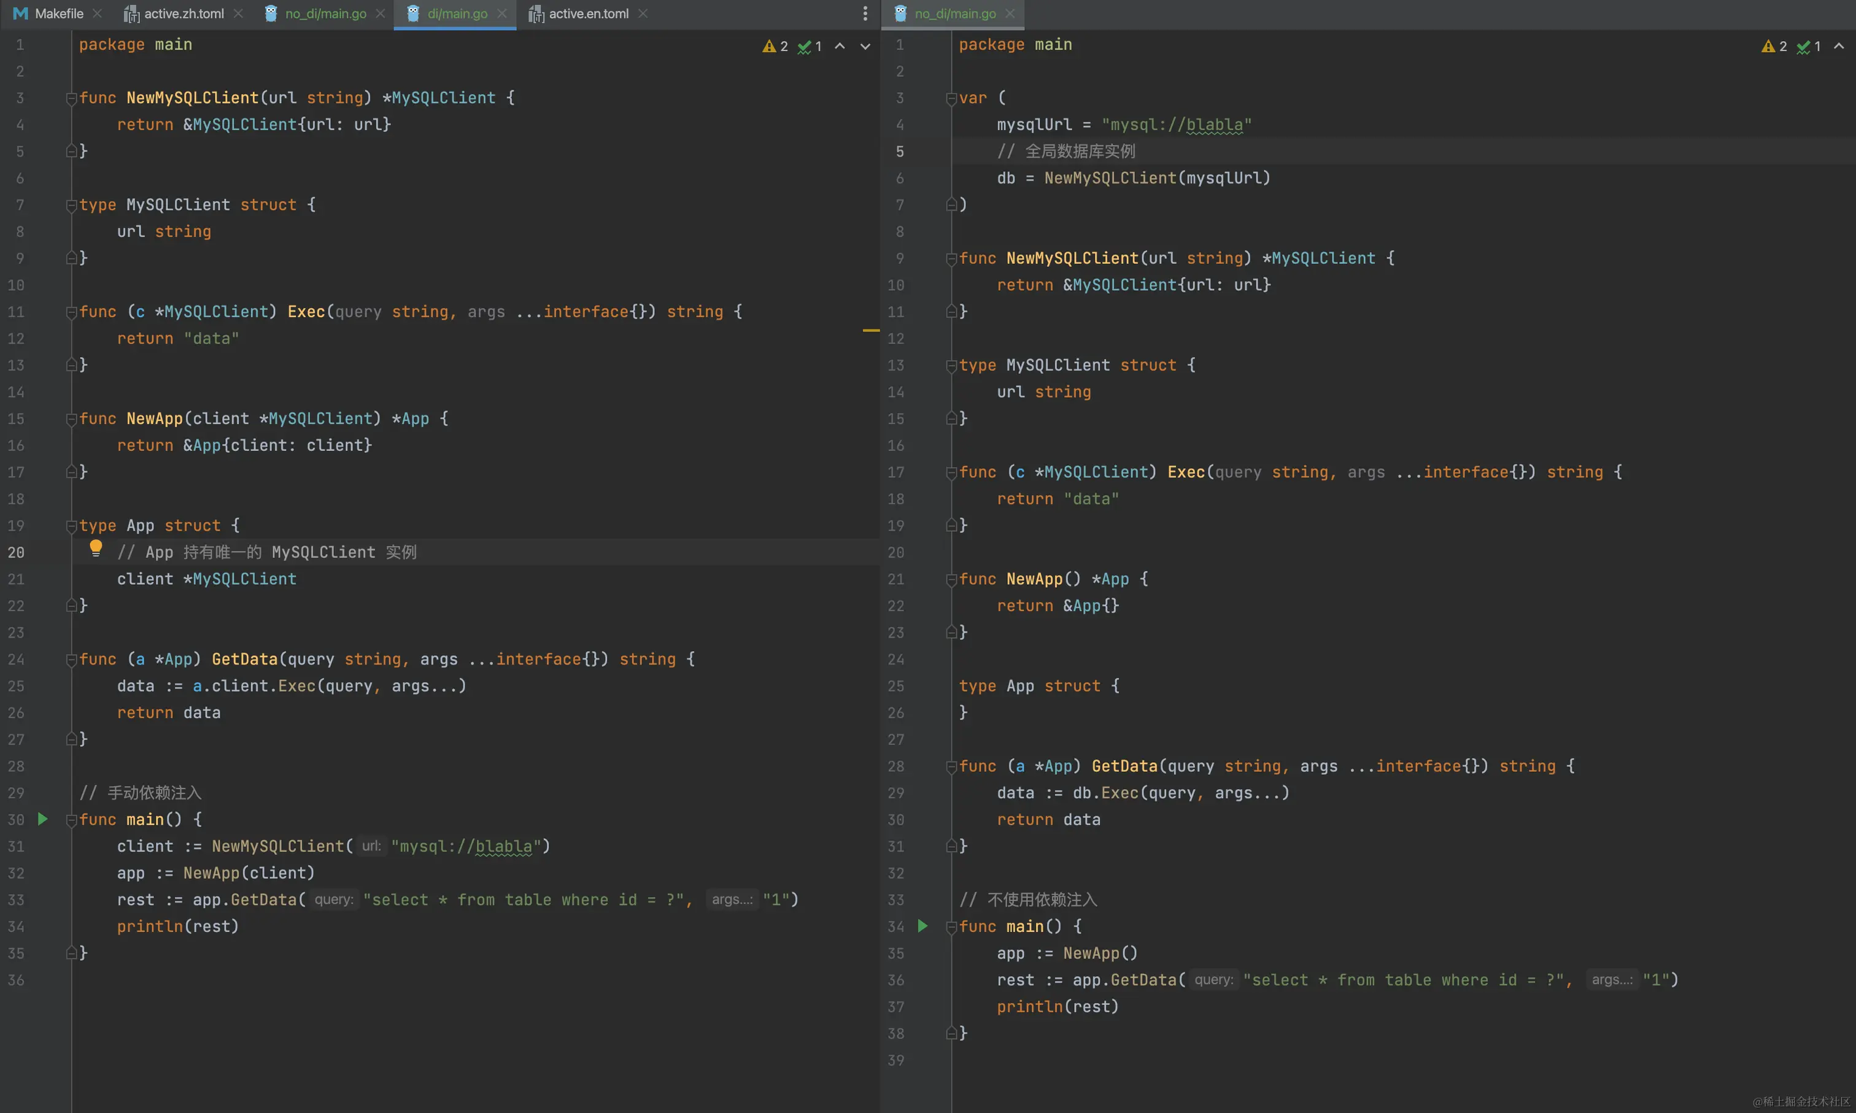Fold the main function in the right editor
1856x1113 pixels.
(x=951, y=927)
